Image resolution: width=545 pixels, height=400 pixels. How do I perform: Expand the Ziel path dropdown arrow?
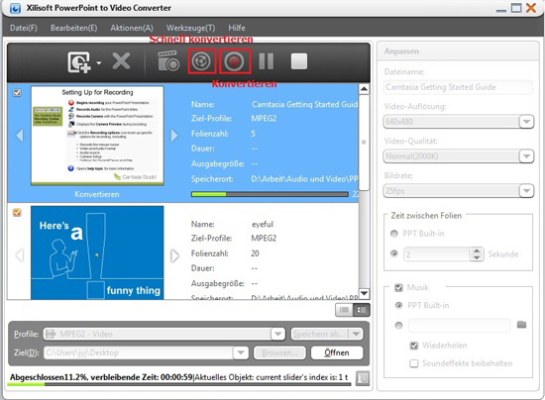point(241,352)
